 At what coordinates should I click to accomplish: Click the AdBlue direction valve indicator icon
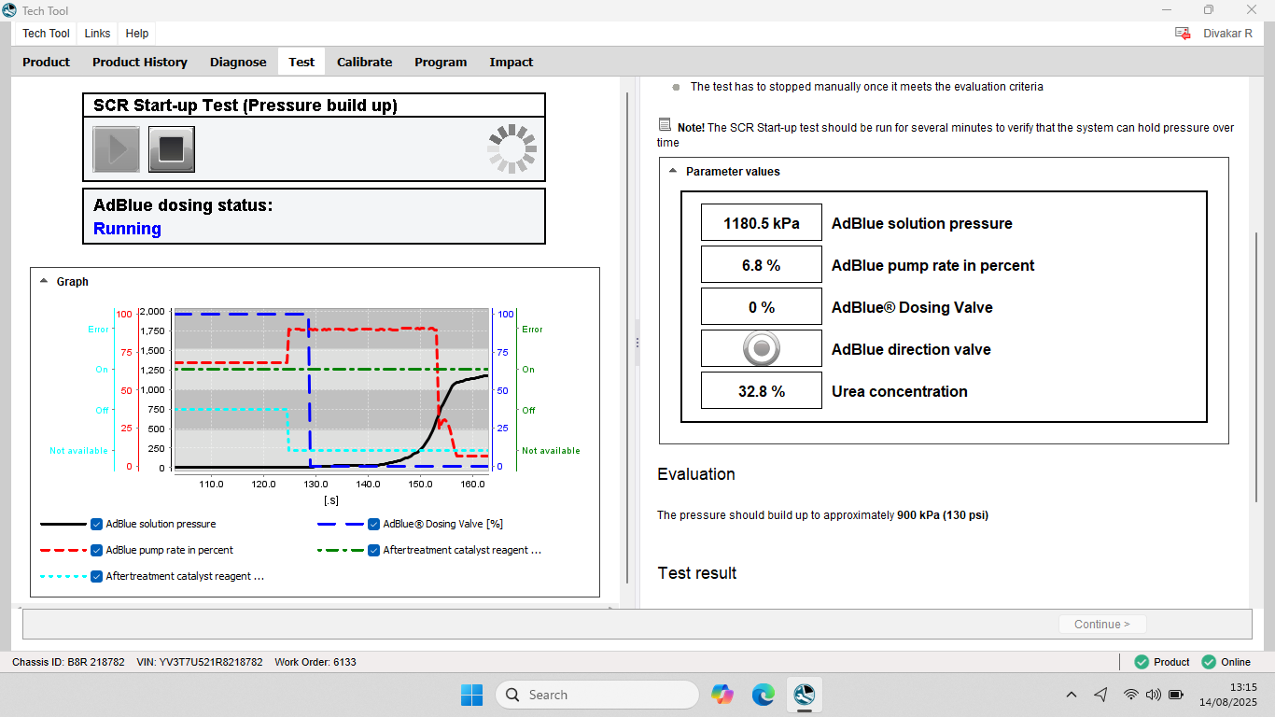762,349
